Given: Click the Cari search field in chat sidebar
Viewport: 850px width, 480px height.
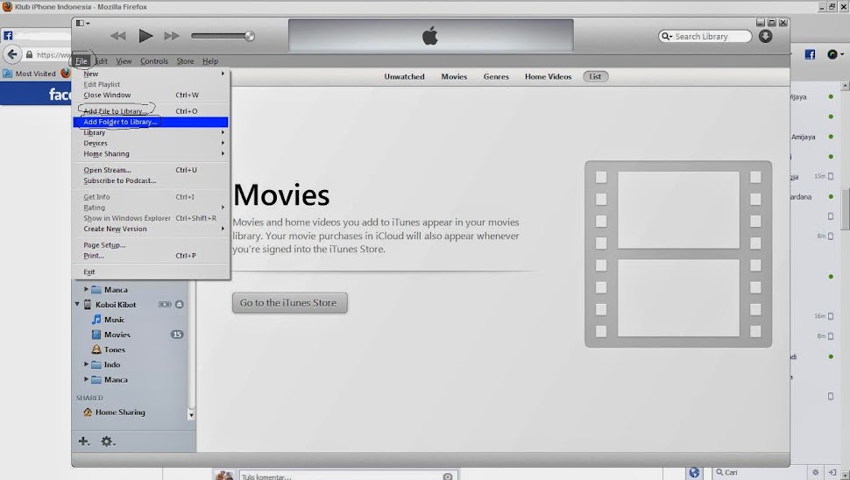Looking at the screenshot, I should pos(759,472).
